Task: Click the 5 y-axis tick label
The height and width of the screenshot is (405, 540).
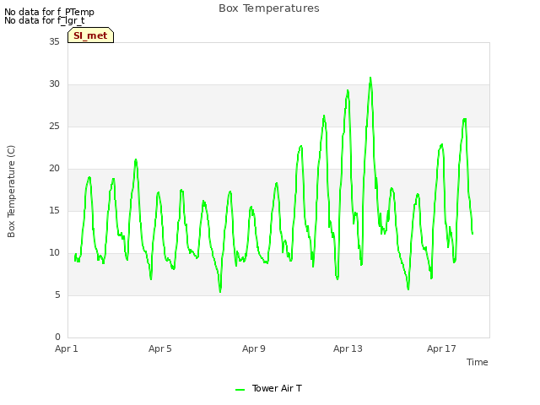Action: 57,294
